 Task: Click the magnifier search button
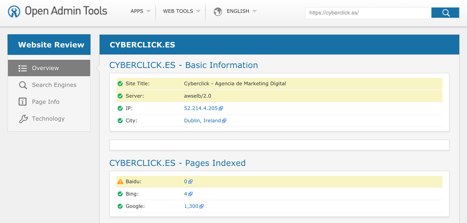point(445,13)
